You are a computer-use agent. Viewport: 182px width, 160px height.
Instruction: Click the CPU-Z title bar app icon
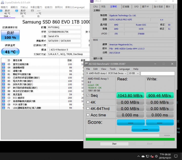click(92, 1)
